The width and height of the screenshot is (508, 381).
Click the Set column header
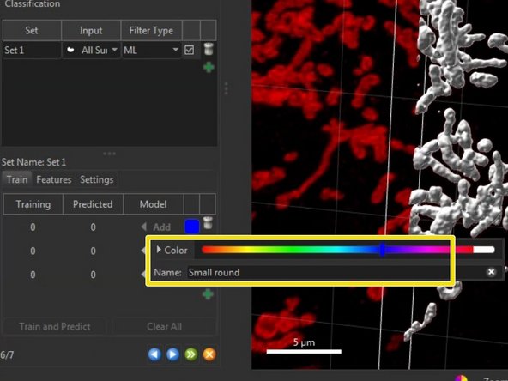32,30
